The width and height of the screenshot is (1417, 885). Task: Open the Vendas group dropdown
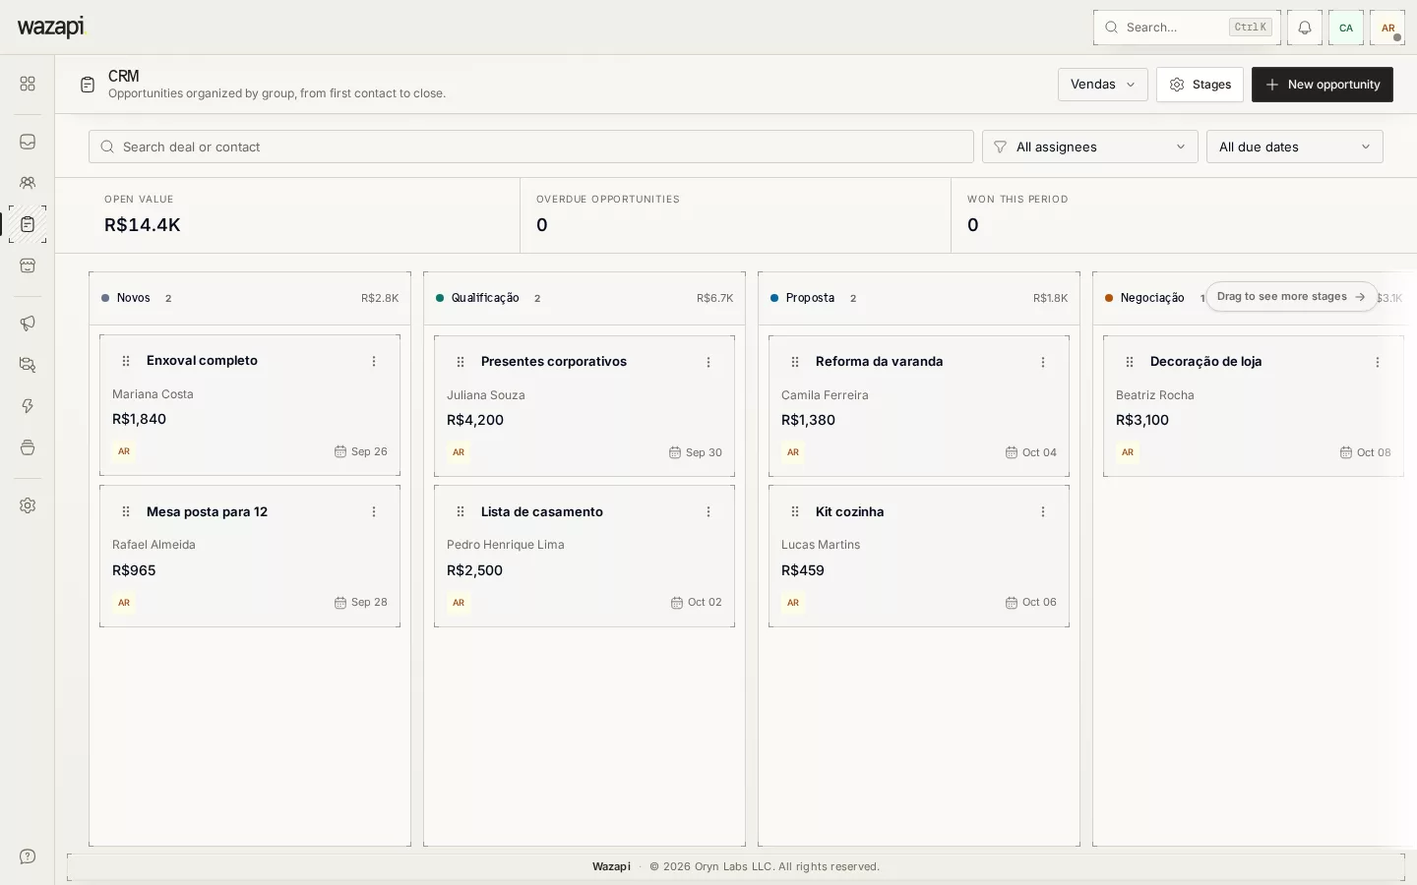(x=1103, y=85)
